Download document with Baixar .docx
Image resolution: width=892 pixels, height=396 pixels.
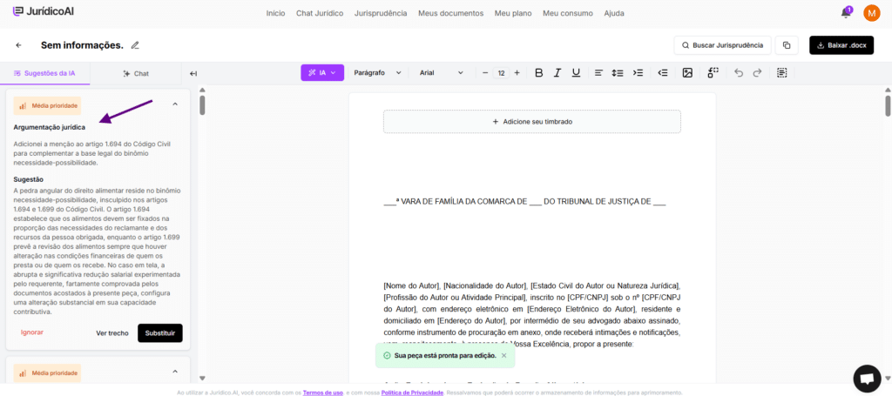pyautogui.click(x=841, y=45)
